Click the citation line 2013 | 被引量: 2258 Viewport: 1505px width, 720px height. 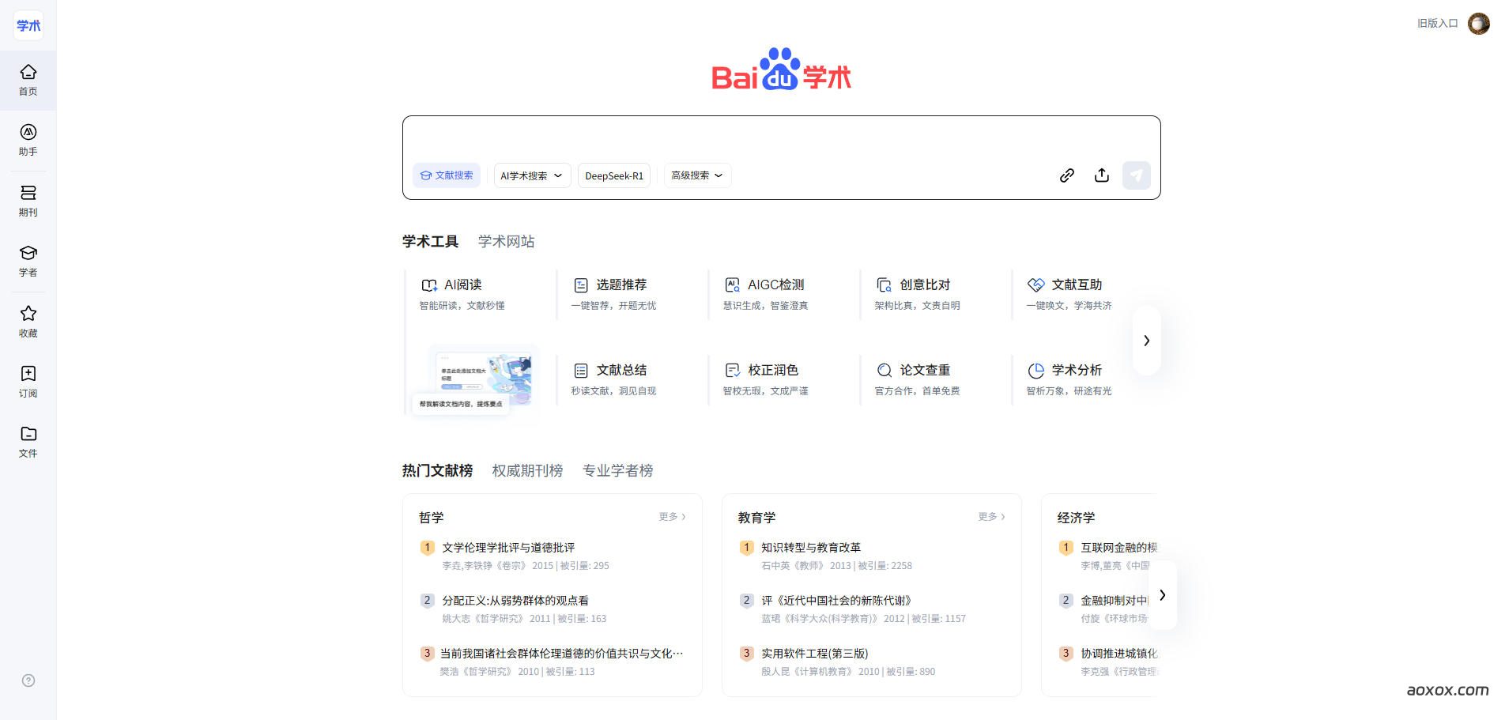pos(870,566)
